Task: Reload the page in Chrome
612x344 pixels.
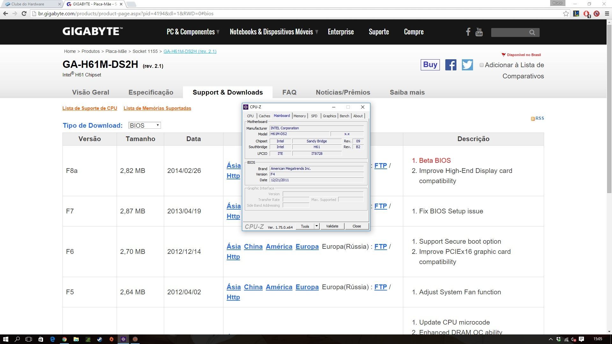Action: (x=24, y=14)
